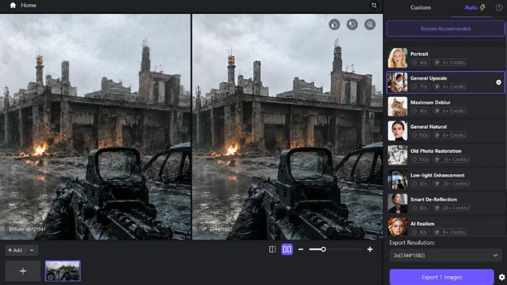Click Low-light Enhancement 28+ Credits badge
507x285 pixels.
[x=451, y=183]
